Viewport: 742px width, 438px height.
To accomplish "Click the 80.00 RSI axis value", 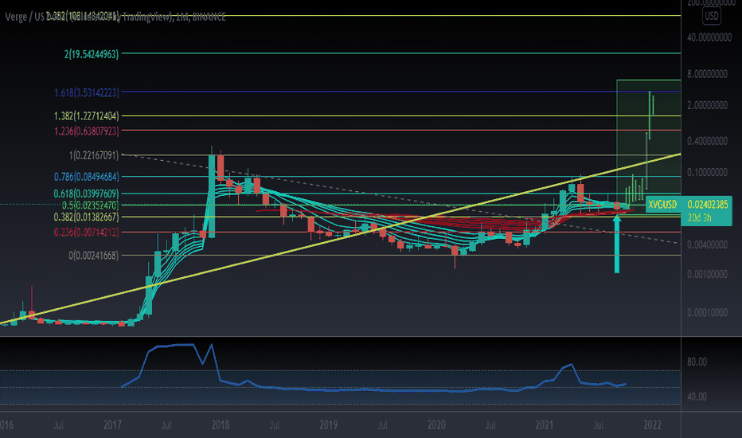I will (697, 362).
